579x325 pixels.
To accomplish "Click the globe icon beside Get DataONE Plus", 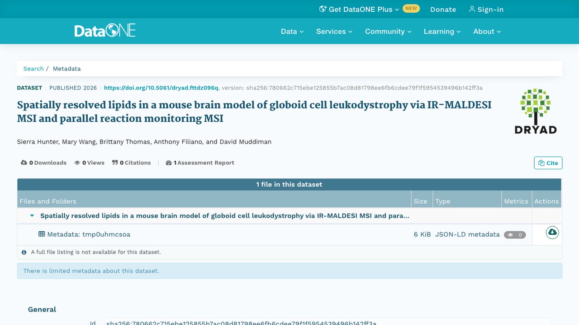I will pyautogui.click(x=323, y=9).
